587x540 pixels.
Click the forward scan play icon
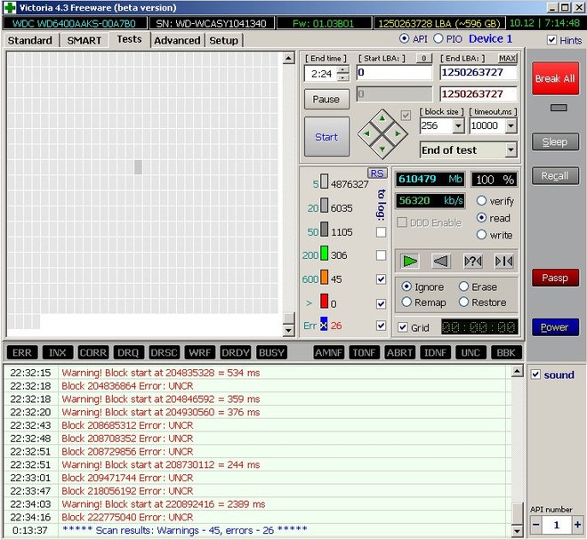(409, 261)
